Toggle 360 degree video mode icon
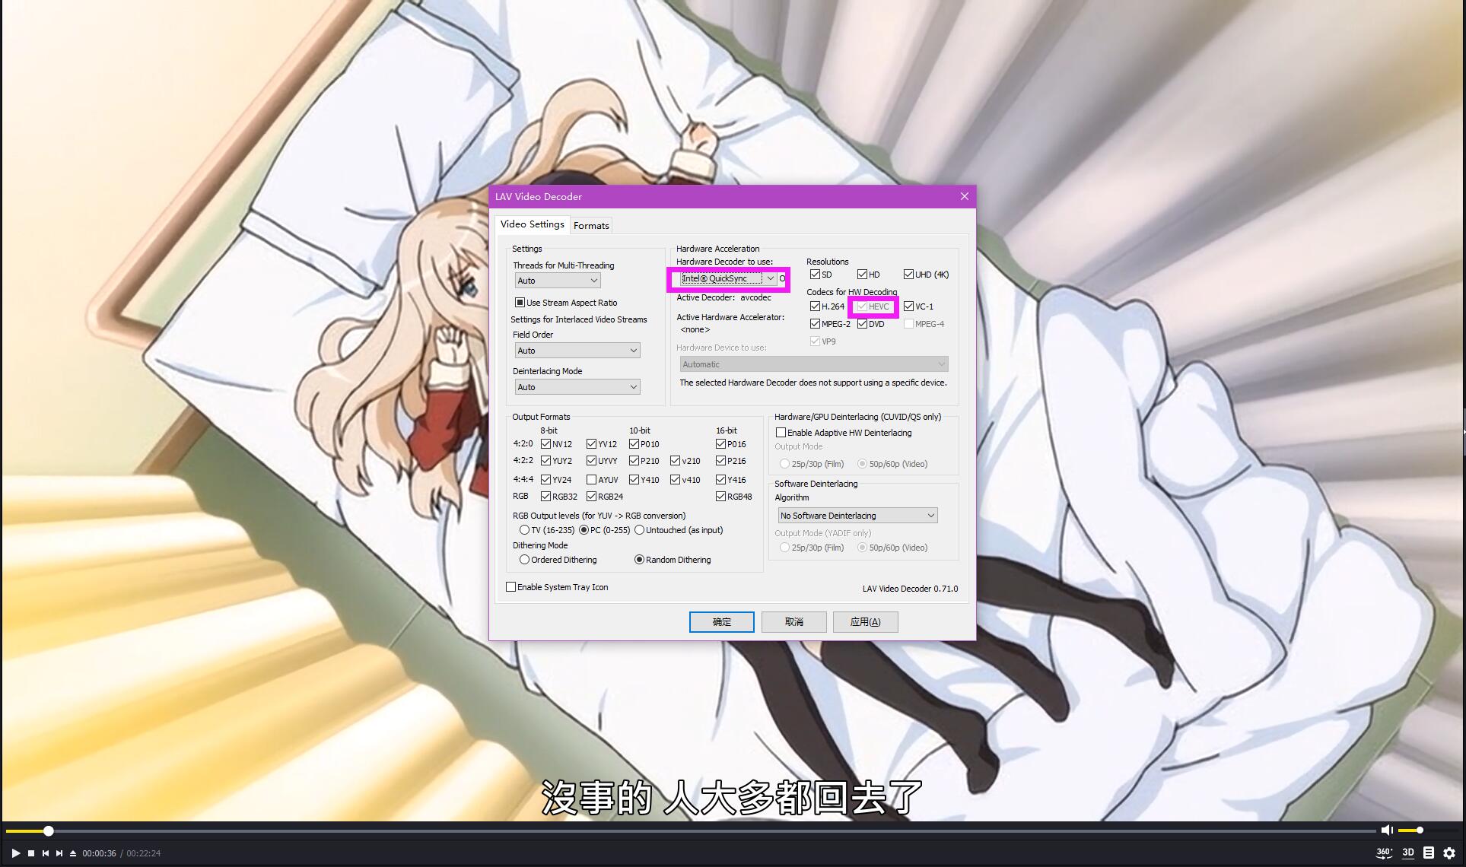This screenshot has width=1466, height=867. pyautogui.click(x=1384, y=853)
